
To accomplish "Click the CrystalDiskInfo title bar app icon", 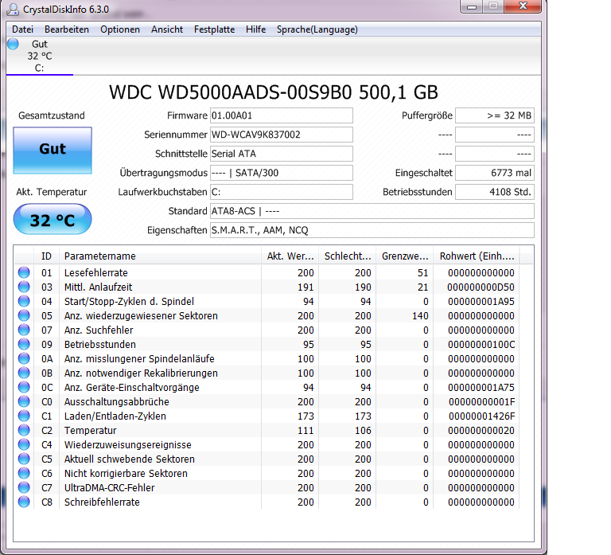I will [x=13, y=9].
